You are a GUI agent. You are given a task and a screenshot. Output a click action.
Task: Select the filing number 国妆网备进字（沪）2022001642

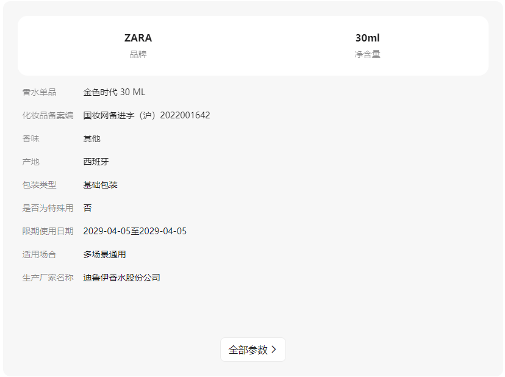[146, 115]
